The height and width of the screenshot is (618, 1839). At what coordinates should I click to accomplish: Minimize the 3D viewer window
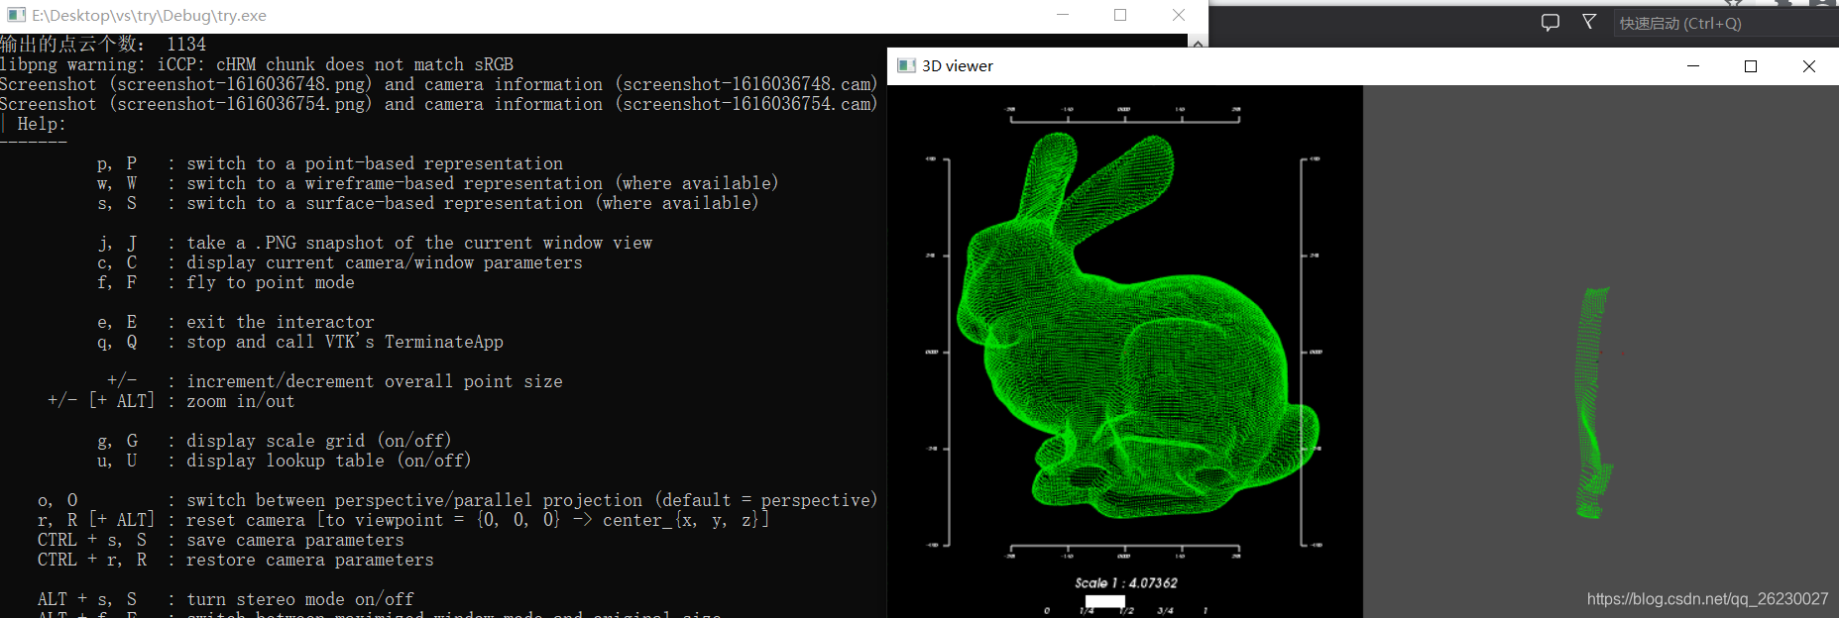[x=1693, y=65]
